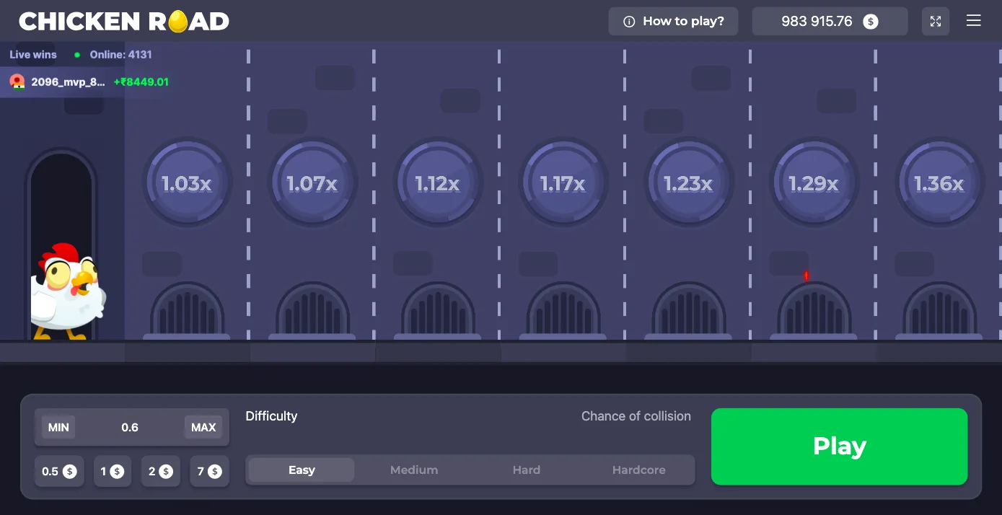Choose the 1 dollar quick bet
The image size is (1002, 515).
112,472
